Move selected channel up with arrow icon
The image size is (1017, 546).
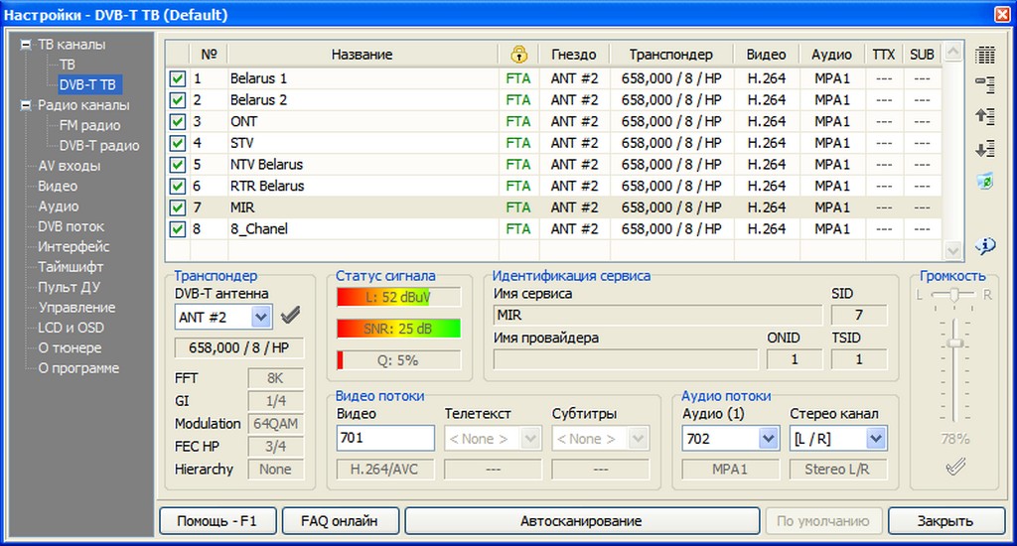[985, 116]
